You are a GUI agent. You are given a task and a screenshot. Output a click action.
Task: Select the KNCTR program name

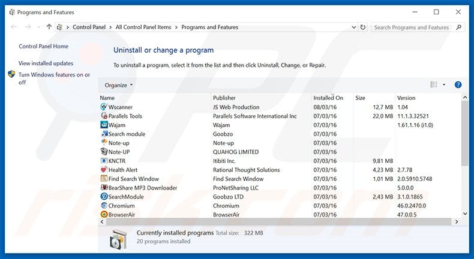(x=116, y=161)
